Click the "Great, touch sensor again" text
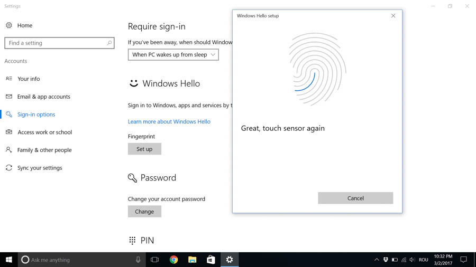476x267 pixels. 282,128
